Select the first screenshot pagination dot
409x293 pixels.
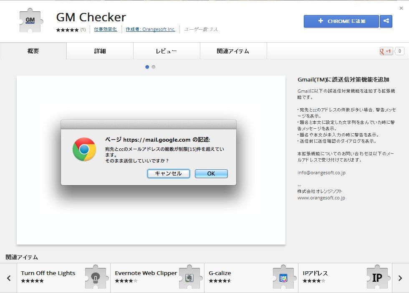[x=147, y=67]
